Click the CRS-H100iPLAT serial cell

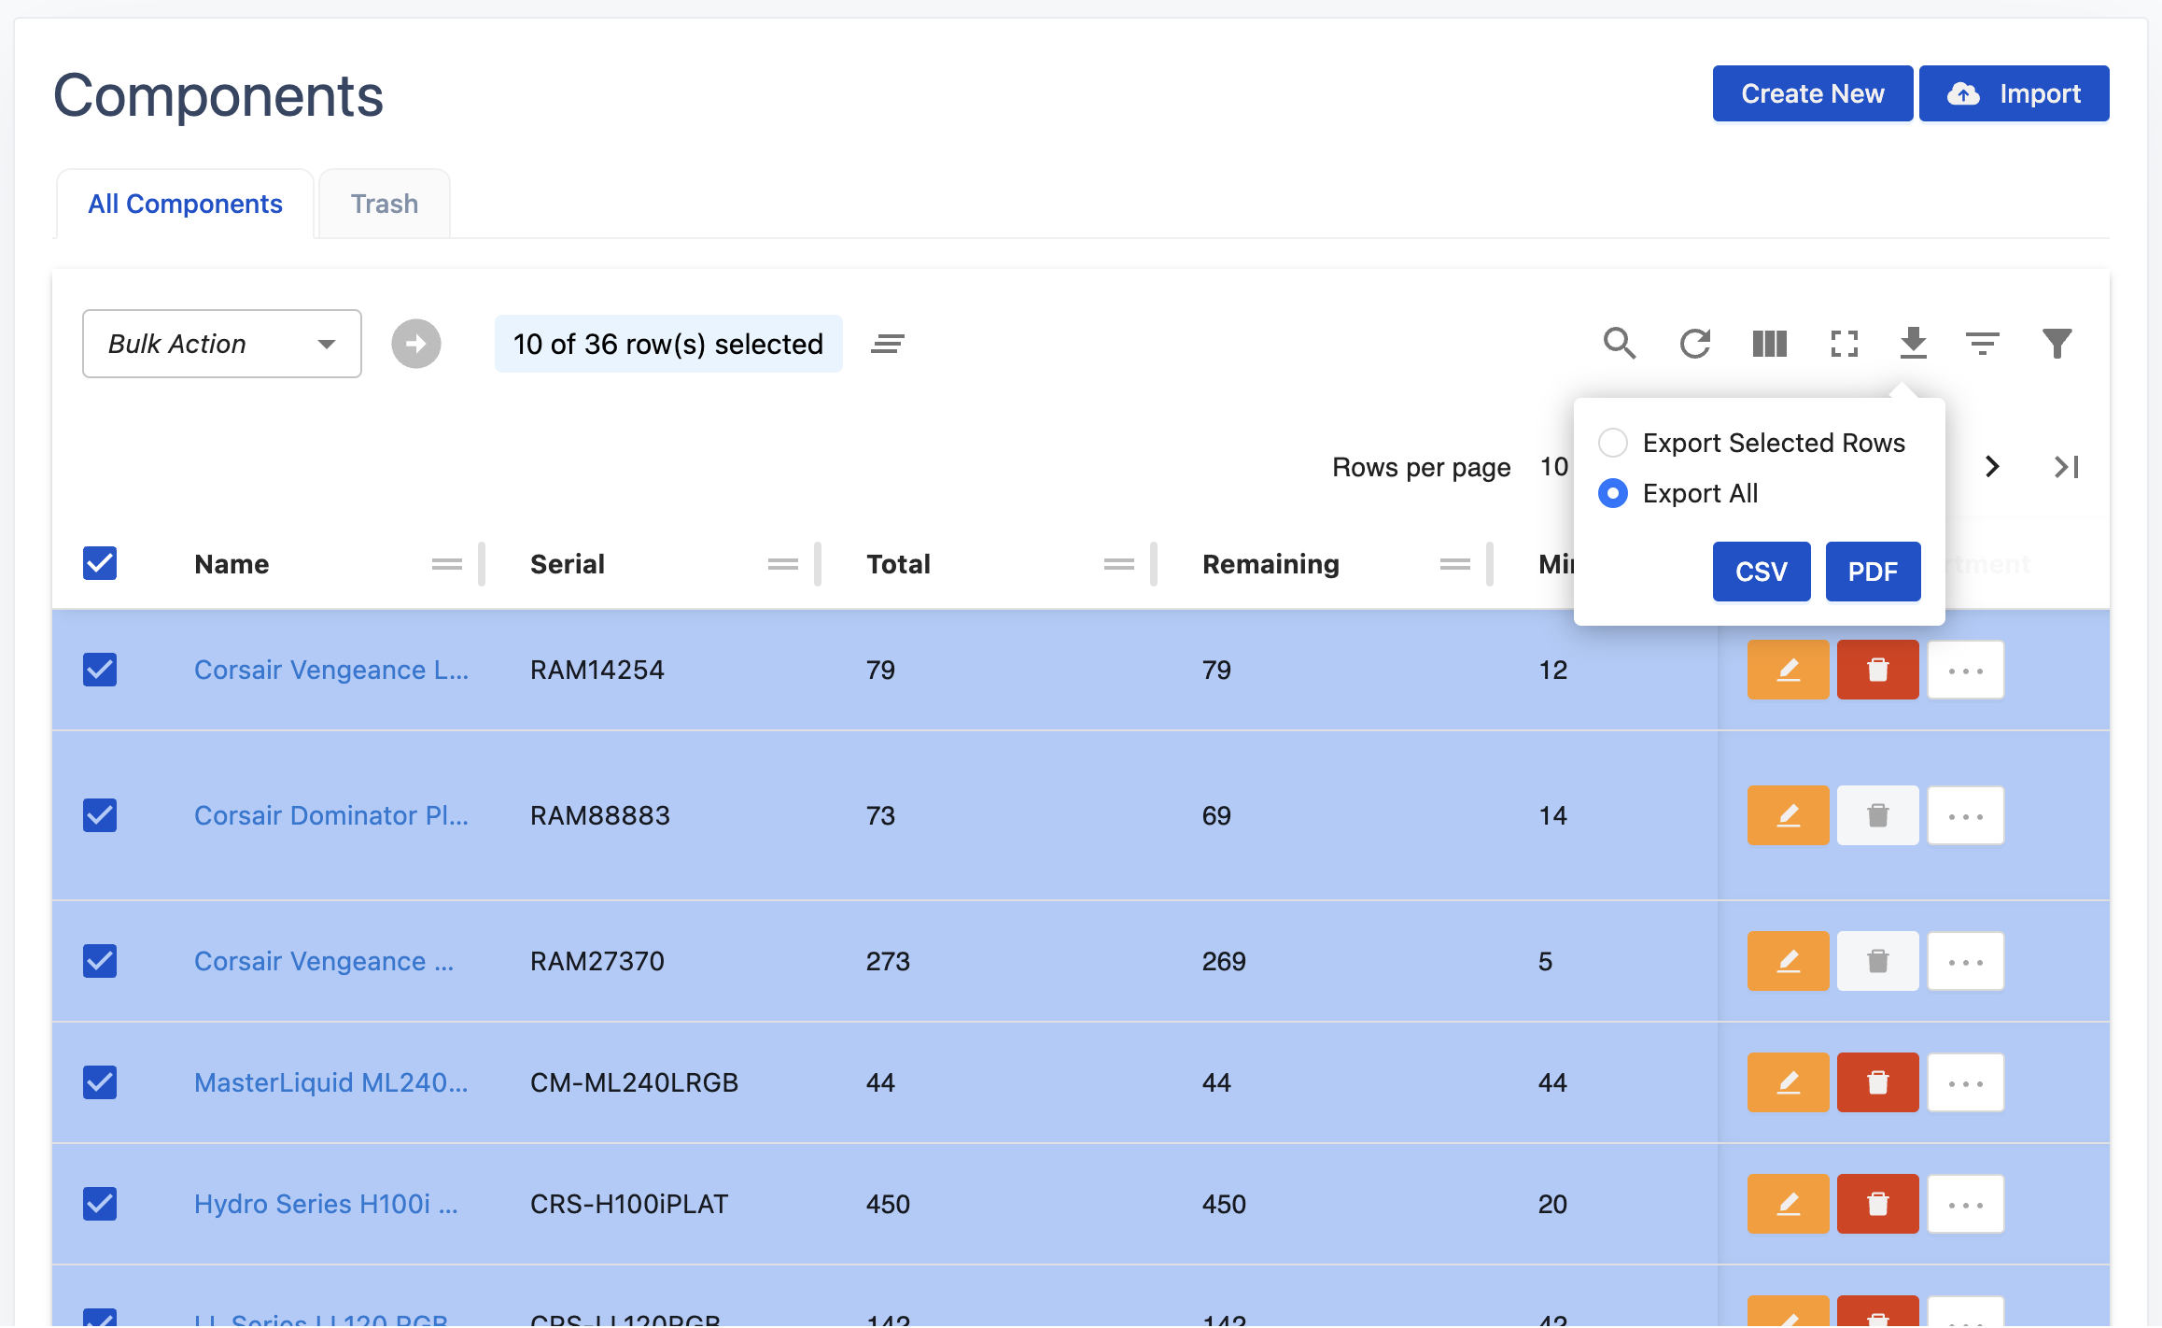pos(629,1204)
